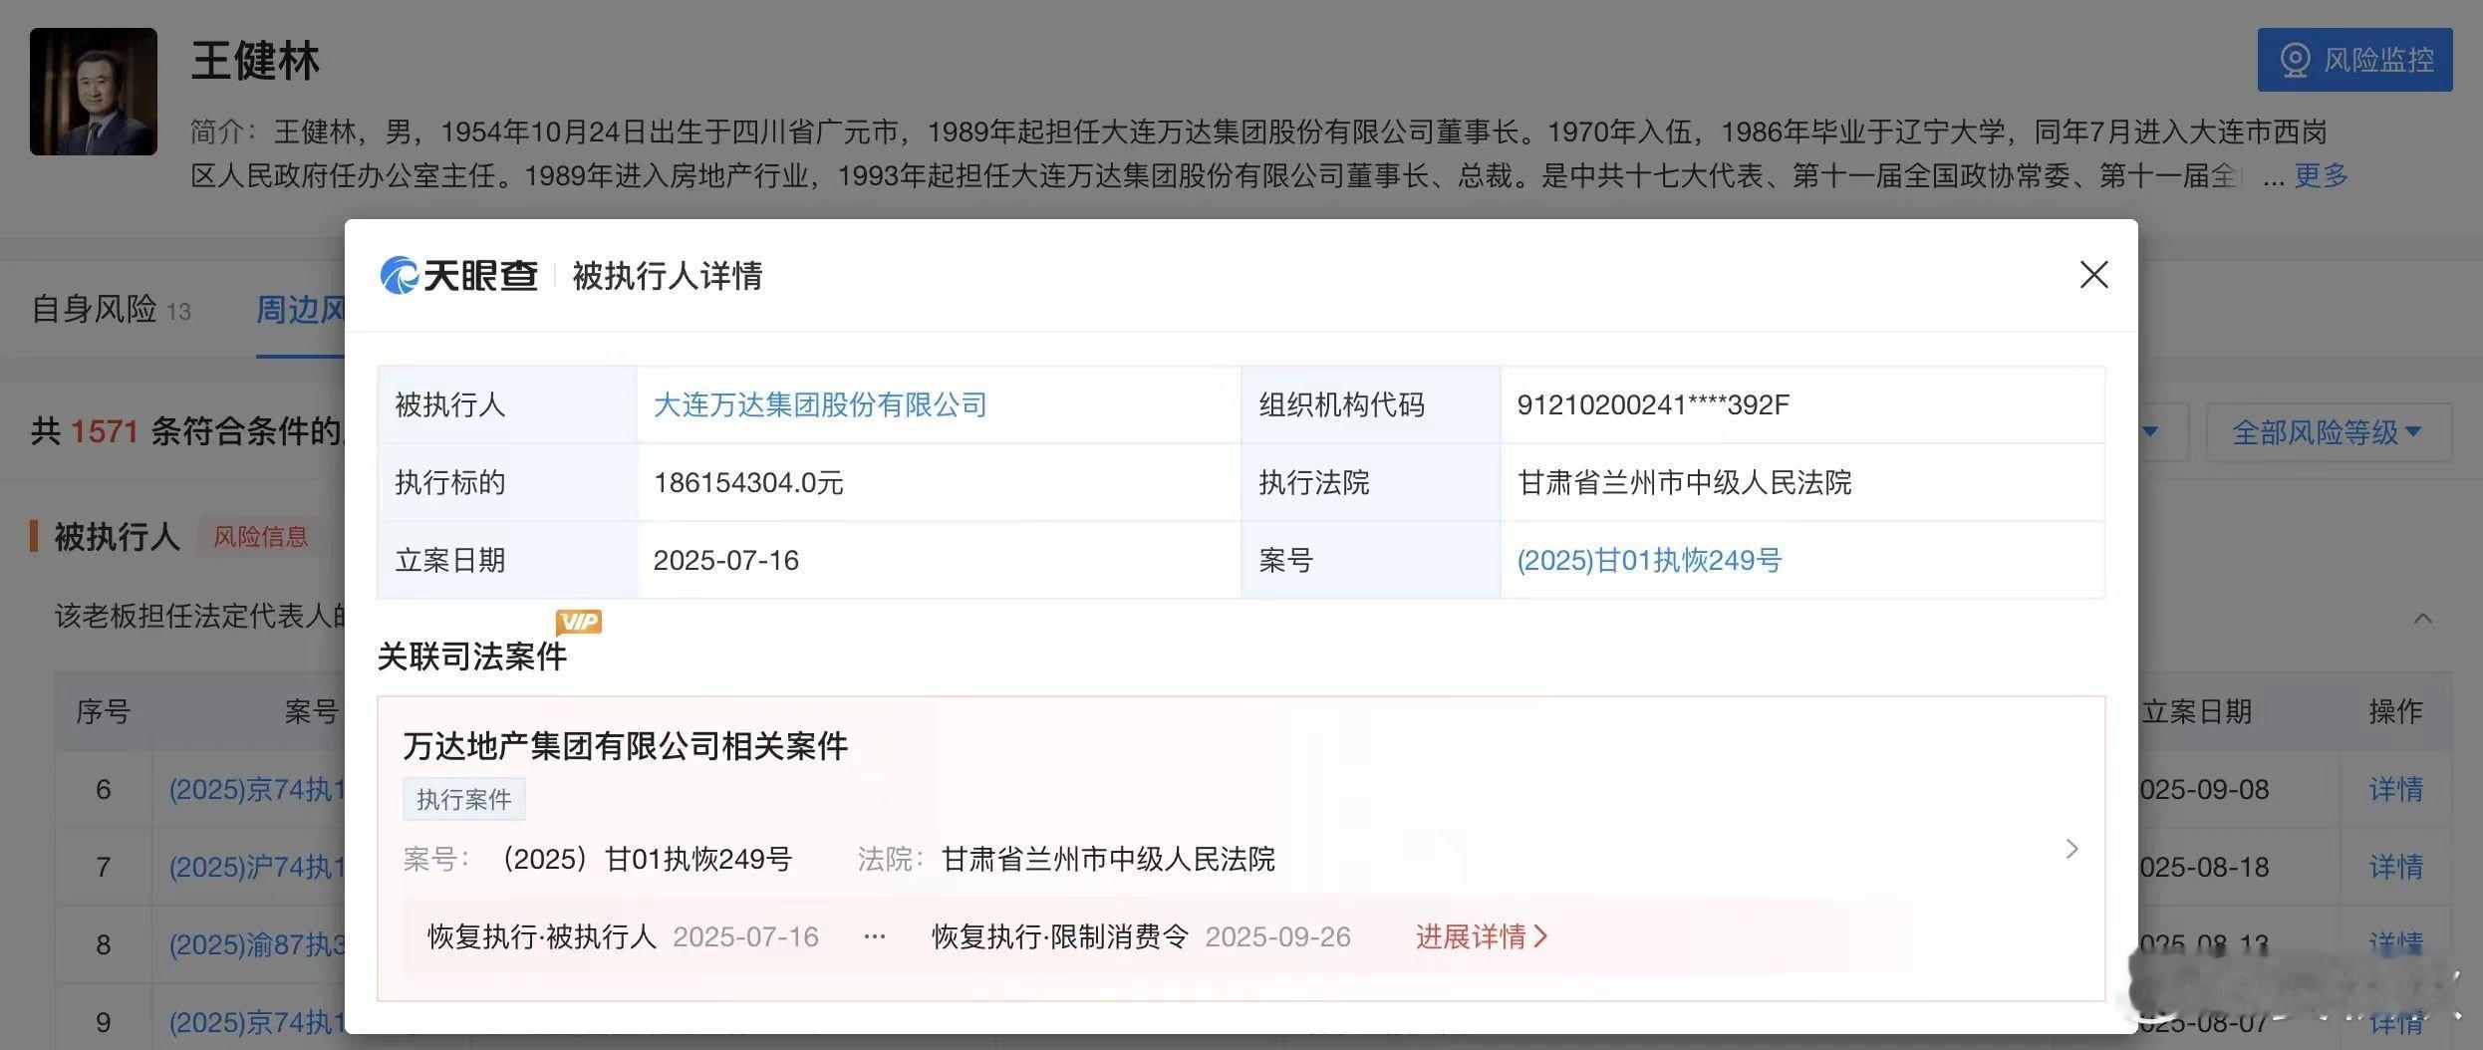2483x1050 pixels.
Task: Open case link (2025)沪74执 in row 7
Action: (257, 867)
